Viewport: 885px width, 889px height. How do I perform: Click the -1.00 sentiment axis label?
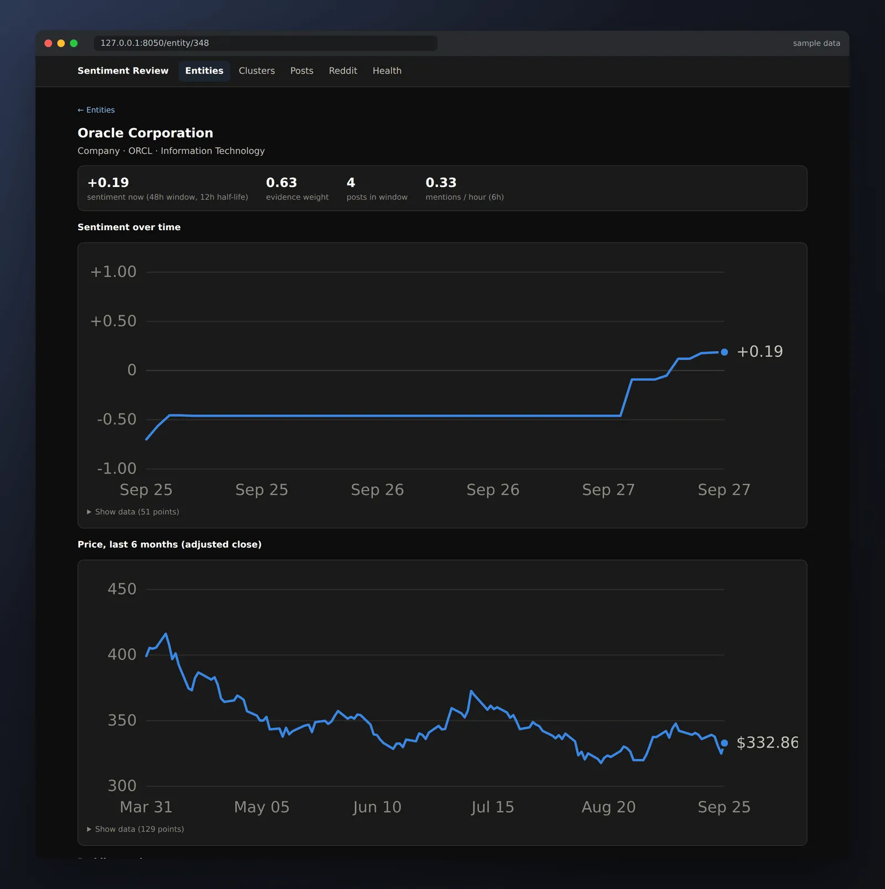(117, 469)
